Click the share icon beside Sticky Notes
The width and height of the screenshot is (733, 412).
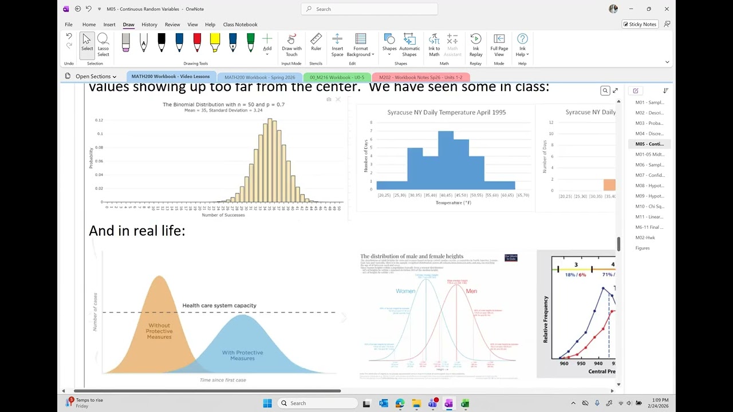667,24
